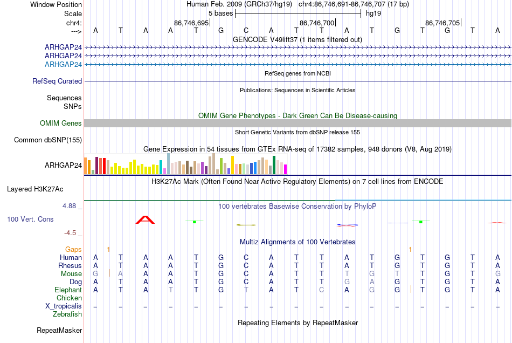
Task: Click the orange 1 in Gaps row at right
Action: pyautogui.click(x=411, y=250)
